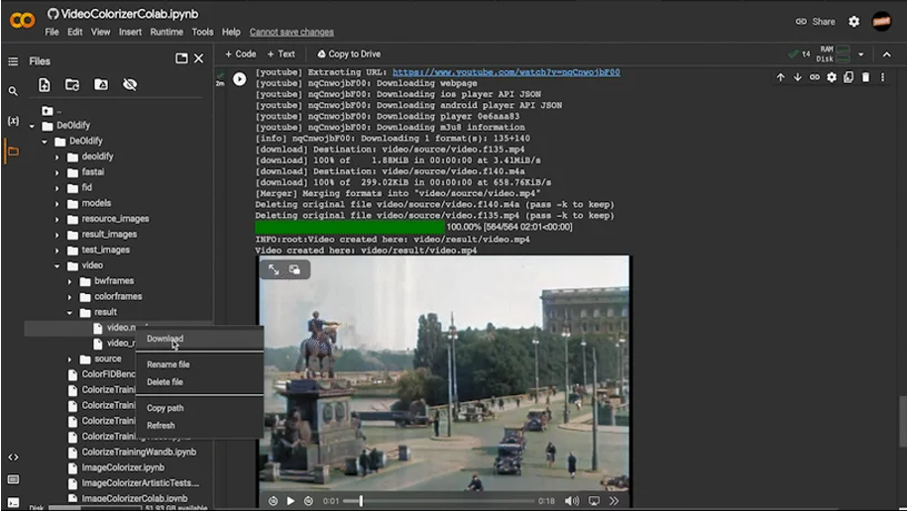Move cell down arrow

point(797,77)
